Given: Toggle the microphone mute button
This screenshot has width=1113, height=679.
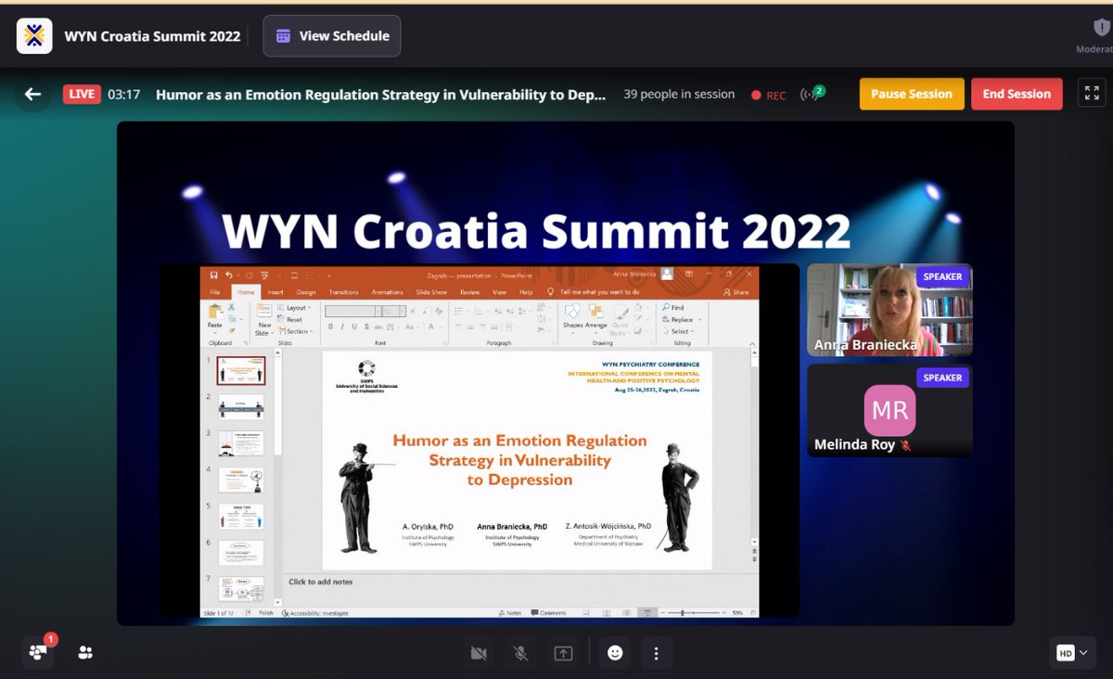Looking at the screenshot, I should click(x=520, y=653).
